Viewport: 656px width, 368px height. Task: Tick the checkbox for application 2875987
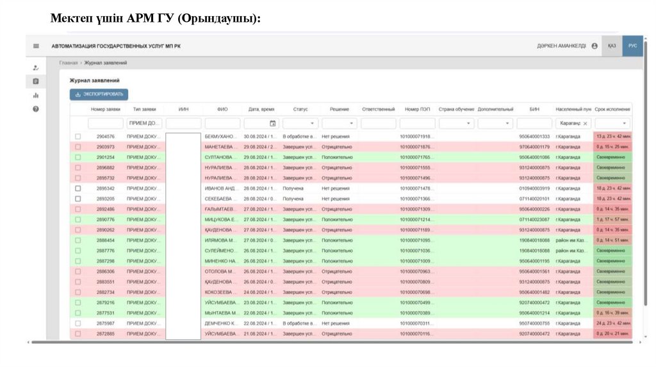[x=78, y=323]
